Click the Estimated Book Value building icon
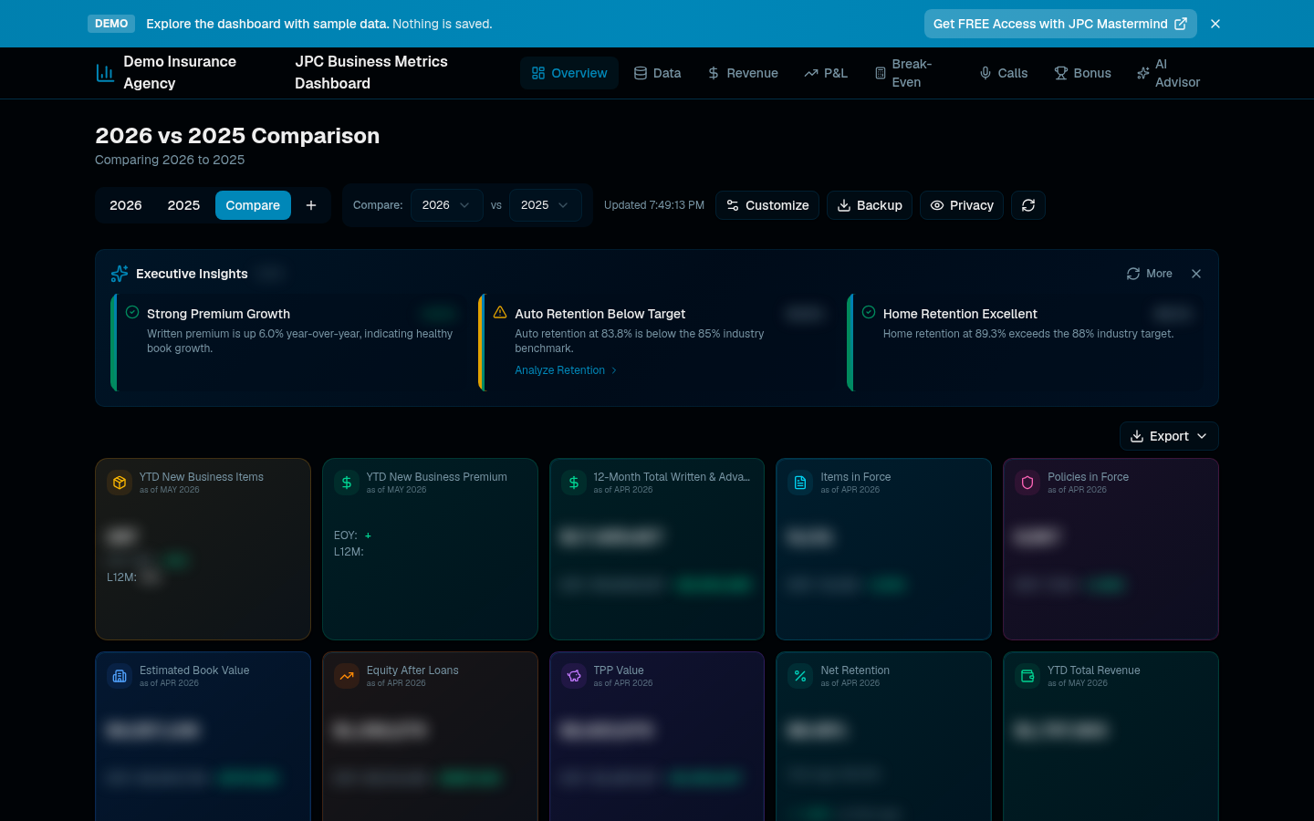Screen dimensions: 1314x821 point(120,676)
